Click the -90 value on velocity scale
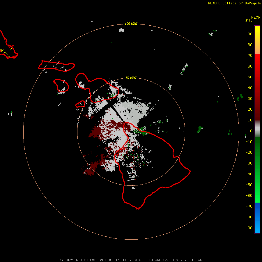 [x=249, y=228]
